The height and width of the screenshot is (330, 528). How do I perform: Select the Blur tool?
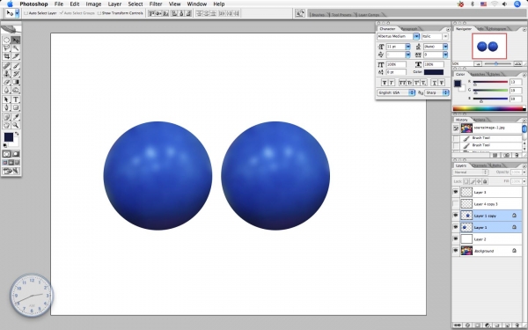pos(6,90)
